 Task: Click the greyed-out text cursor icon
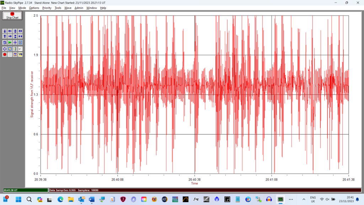[x=10, y=54]
